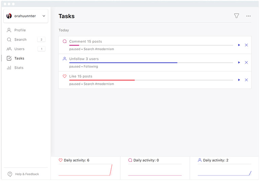Open the Stats page
The image size is (260, 181).
[x=19, y=68]
